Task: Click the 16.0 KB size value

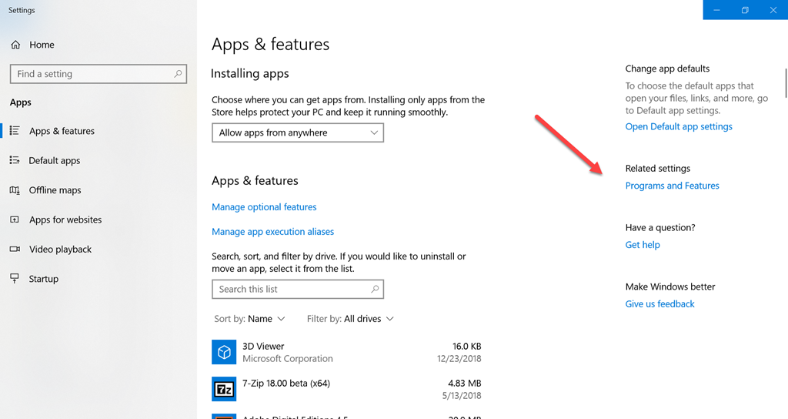Action: tap(467, 347)
